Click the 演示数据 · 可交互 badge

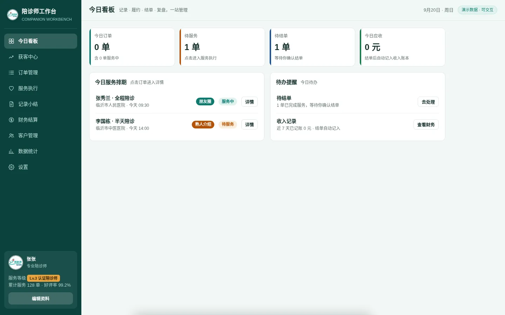477,10
